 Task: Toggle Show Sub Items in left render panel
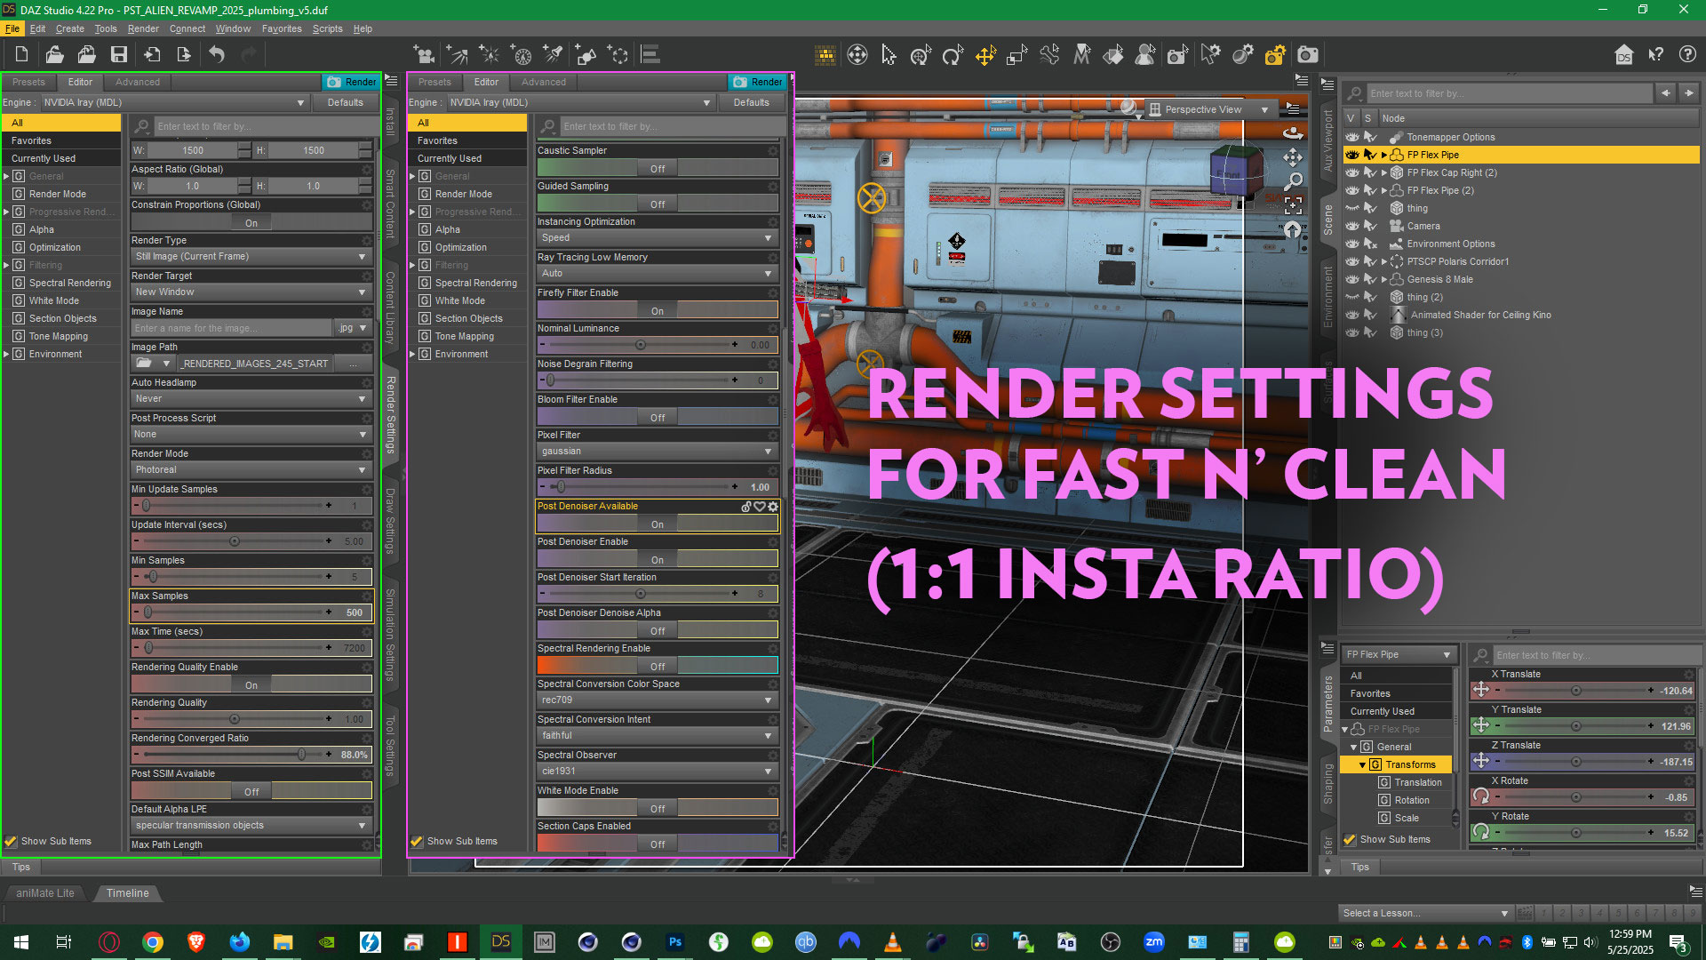coord(11,841)
